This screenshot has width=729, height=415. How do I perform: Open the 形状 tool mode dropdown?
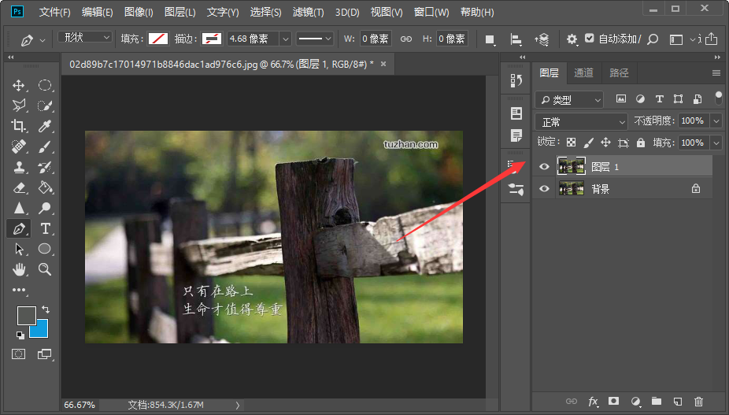point(85,38)
